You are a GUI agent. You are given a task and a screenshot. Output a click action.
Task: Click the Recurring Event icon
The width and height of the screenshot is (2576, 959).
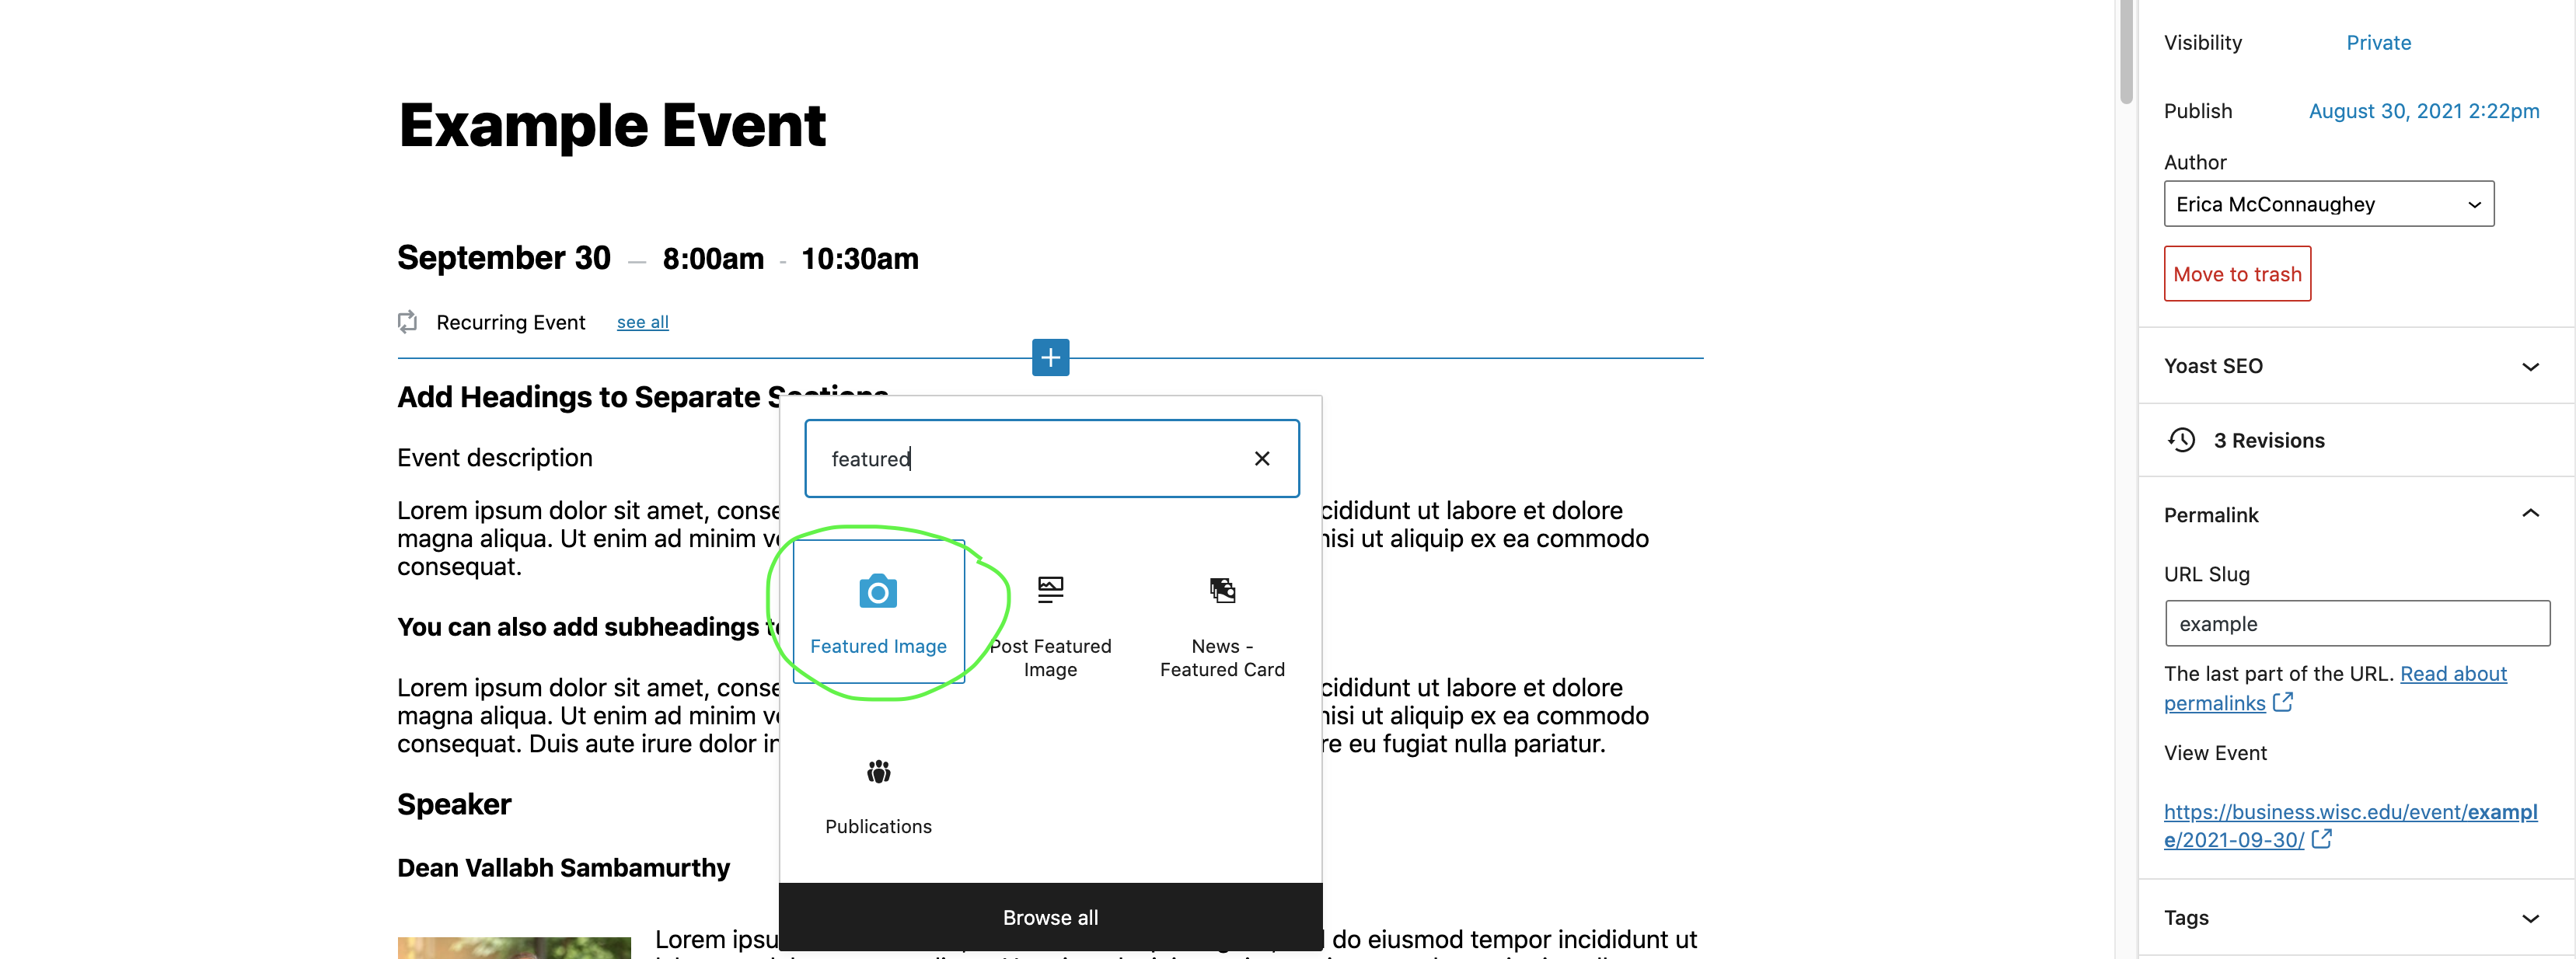click(x=407, y=322)
